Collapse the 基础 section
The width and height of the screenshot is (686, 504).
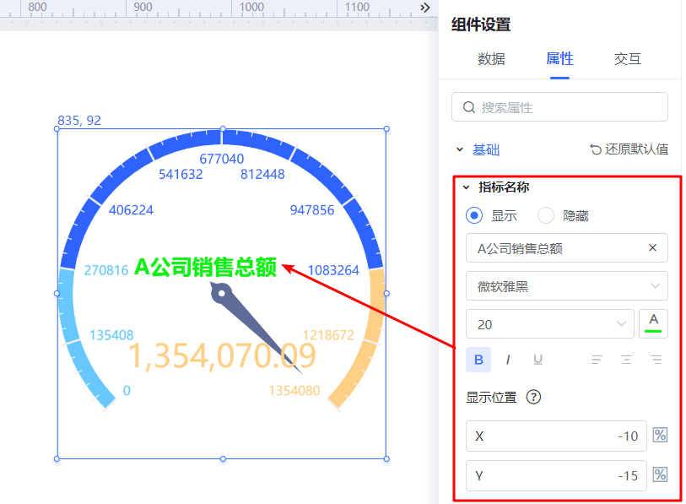[x=459, y=149]
